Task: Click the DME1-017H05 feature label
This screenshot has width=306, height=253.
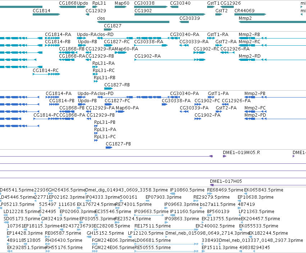Action: (x=226, y=181)
